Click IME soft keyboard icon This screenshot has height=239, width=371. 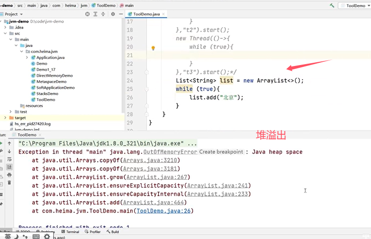(36, 236)
